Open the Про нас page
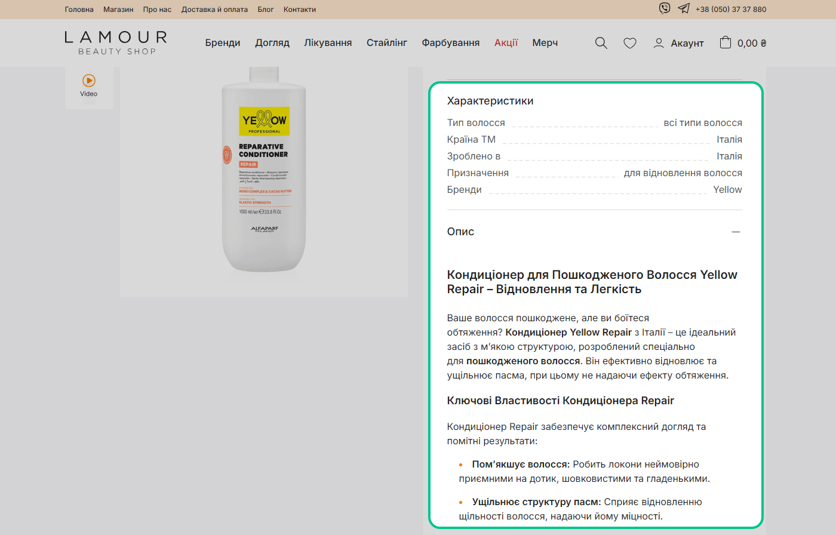 (x=157, y=10)
